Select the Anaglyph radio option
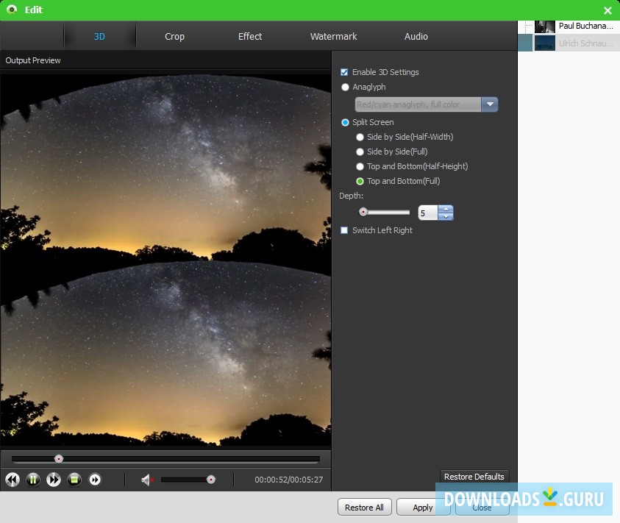This screenshot has height=523, width=620. pyautogui.click(x=345, y=87)
